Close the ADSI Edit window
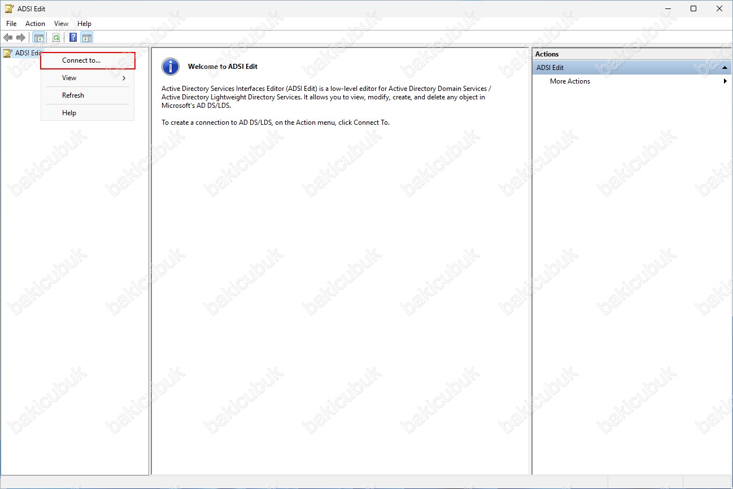Screen dimensions: 733x489 (719, 8)
